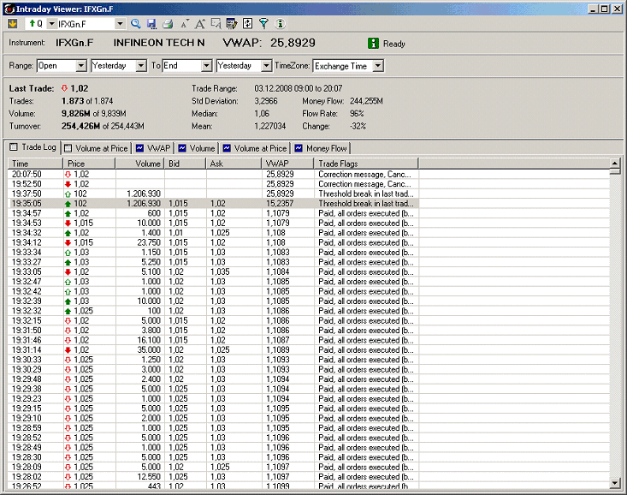The height and width of the screenshot is (495, 627).
Task: Open the instrument code IFXGn.F dropdown
Action: pos(119,24)
